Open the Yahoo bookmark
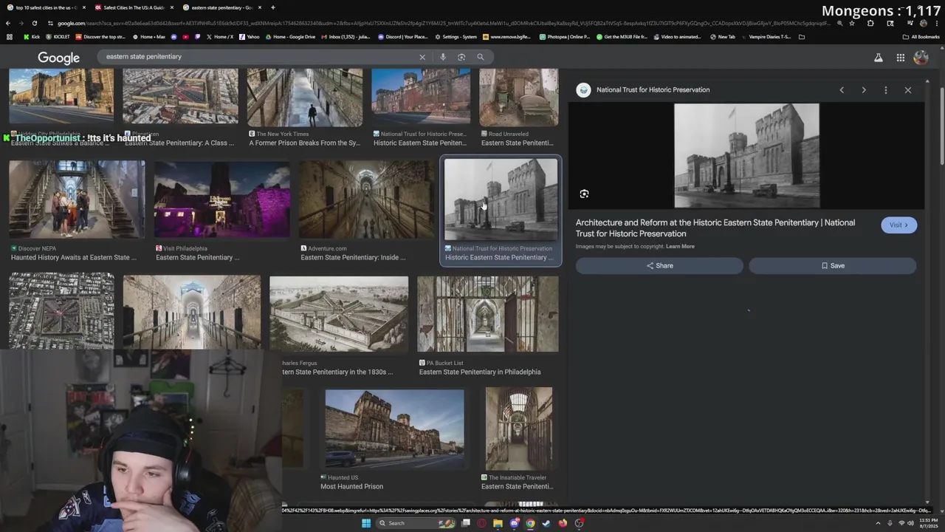 (248, 37)
